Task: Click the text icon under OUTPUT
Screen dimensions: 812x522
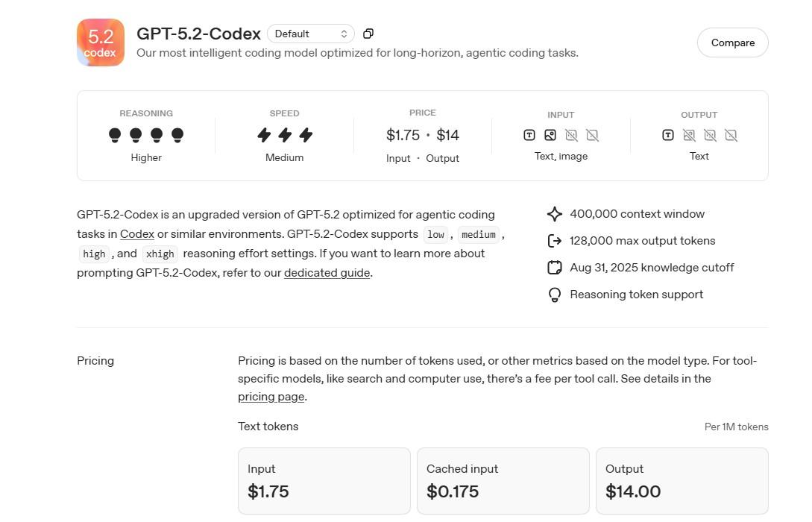Action: pos(668,135)
